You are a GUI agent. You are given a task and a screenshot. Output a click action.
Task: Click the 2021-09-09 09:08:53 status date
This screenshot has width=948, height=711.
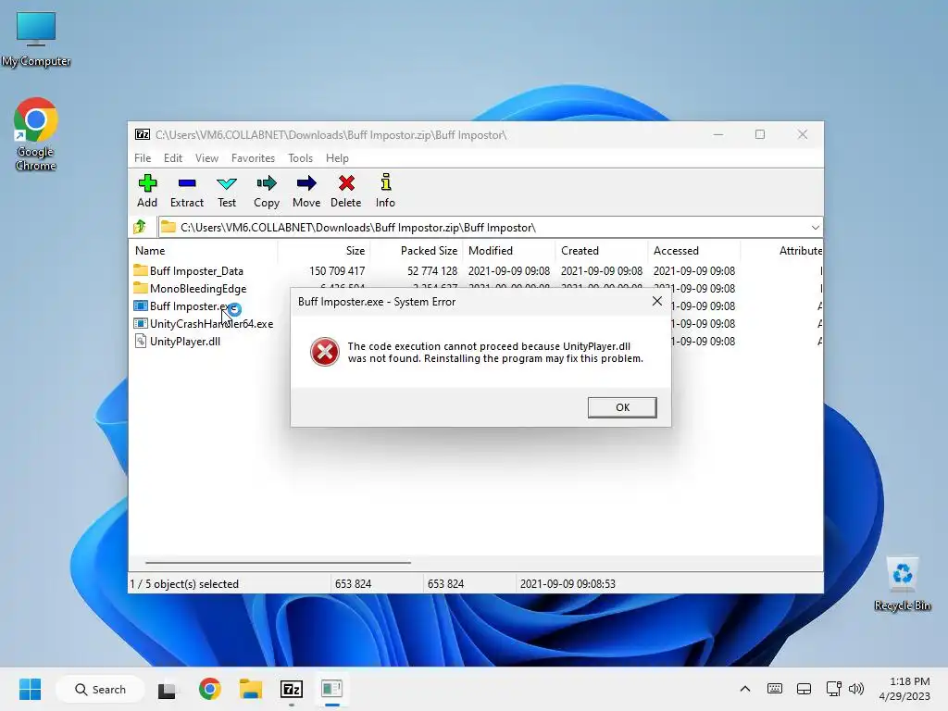click(x=568, y=584)
